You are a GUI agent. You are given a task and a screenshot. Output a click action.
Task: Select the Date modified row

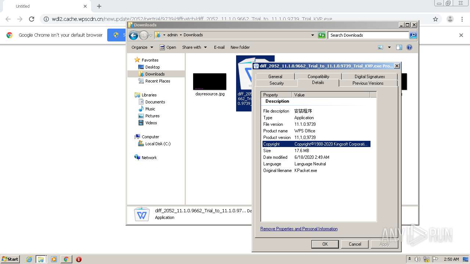(316, 157)
